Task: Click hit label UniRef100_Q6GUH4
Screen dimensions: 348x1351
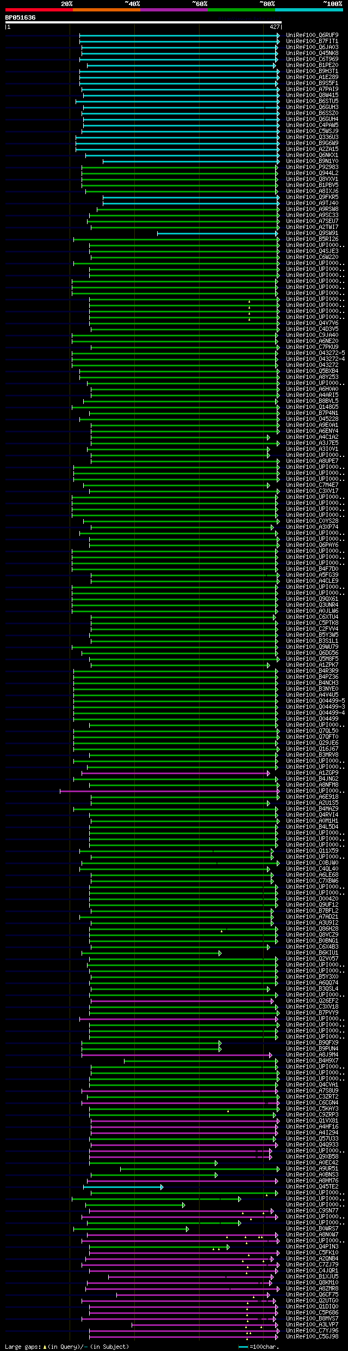Action: pos(312,119)
